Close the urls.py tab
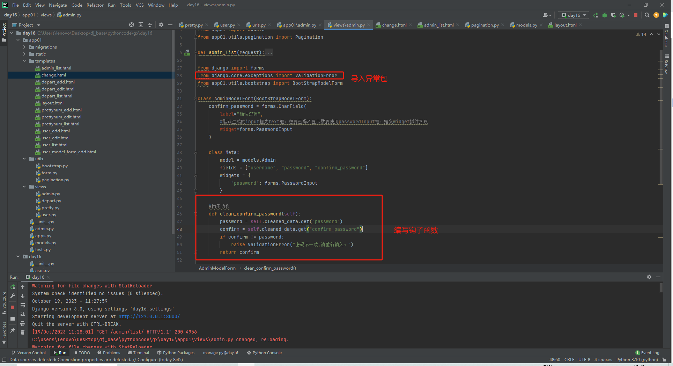The height and width of the screenshot is (366, 673). [269, 25]
